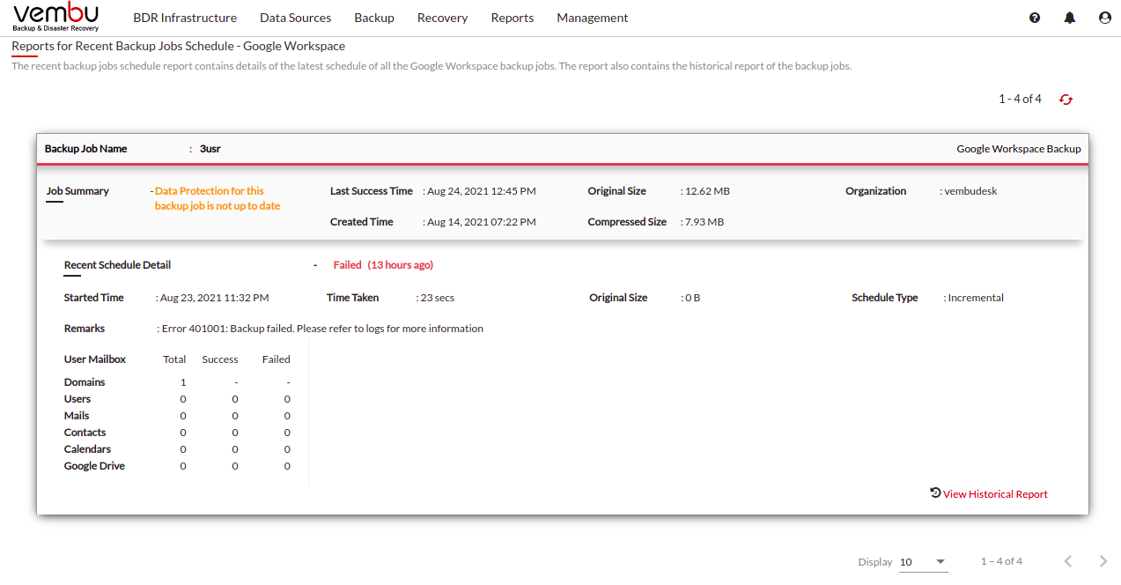The width and height of the screenshot is (1121, 585).
Task: Click the Users row label
Action: (x=77, y=399)
